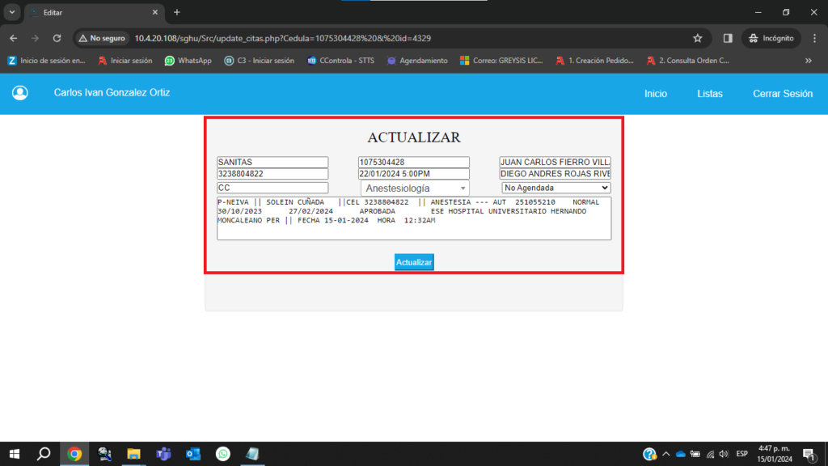The image size is (828, 466).
Task: Show more bookmarks with the overflow chevron
Action: click(808, 61)
